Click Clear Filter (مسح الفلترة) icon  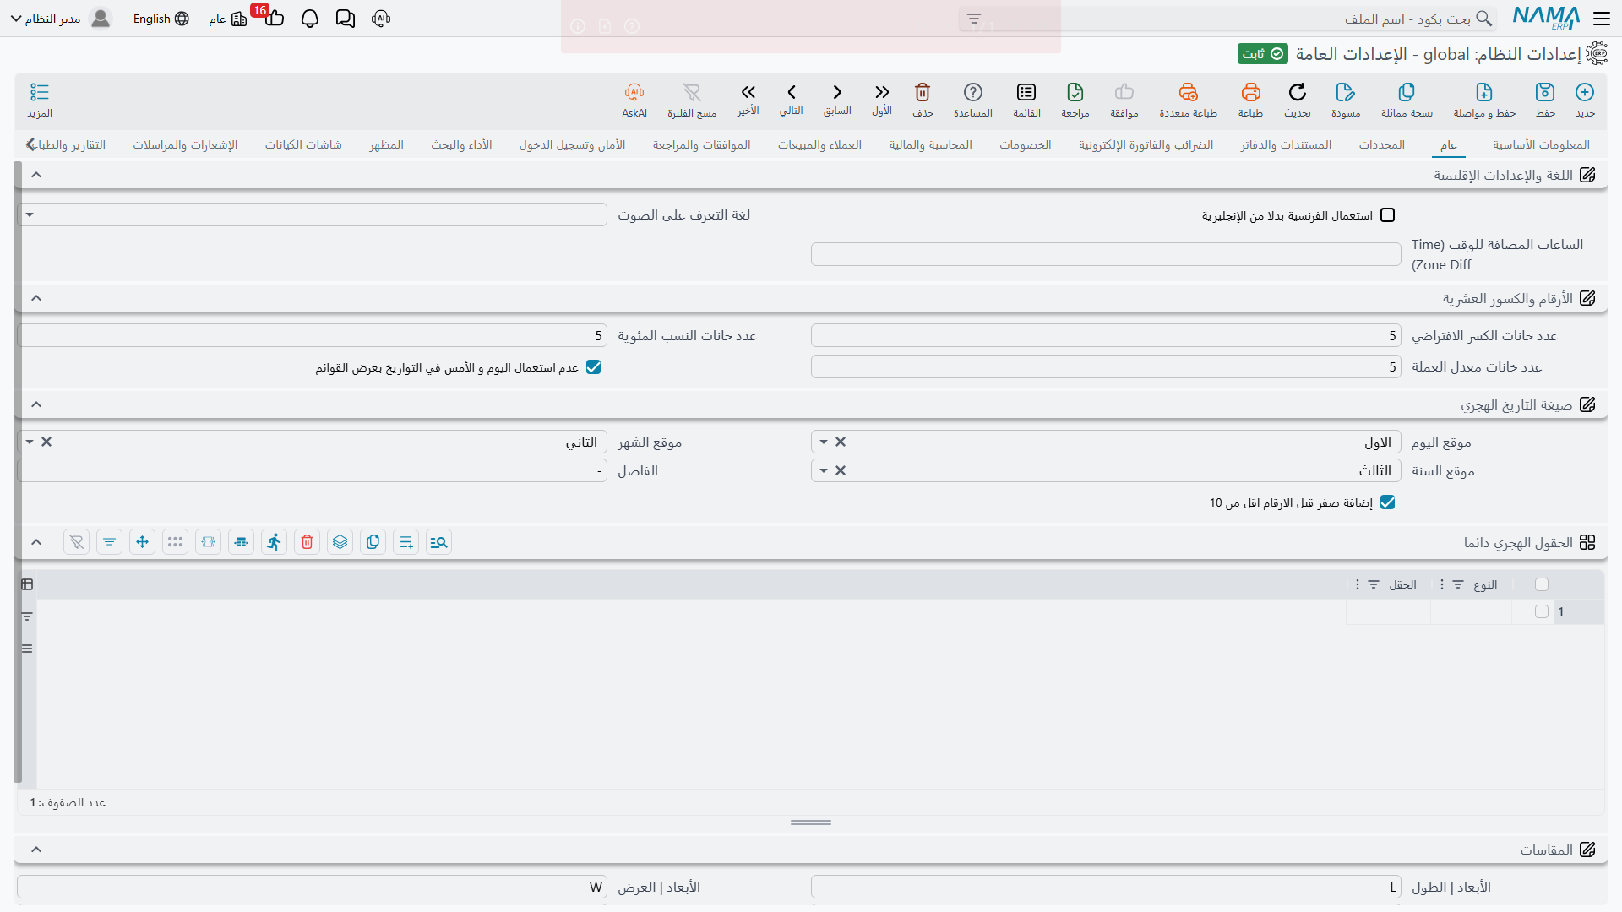[692, 92]
